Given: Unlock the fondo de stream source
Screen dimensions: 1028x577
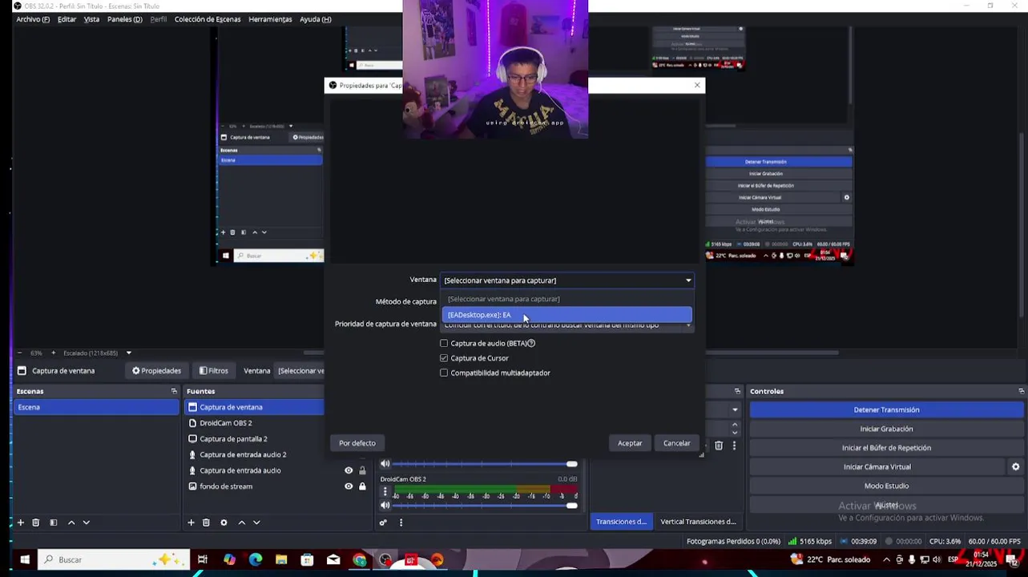Looking at the screenshot, I should pyautogui.click(x=362, y=486).
